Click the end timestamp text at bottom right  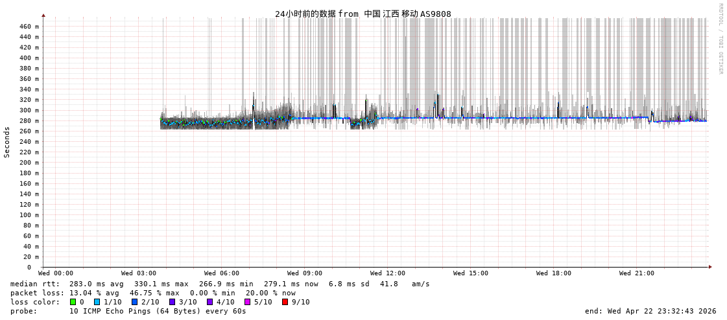coord(650,311)
